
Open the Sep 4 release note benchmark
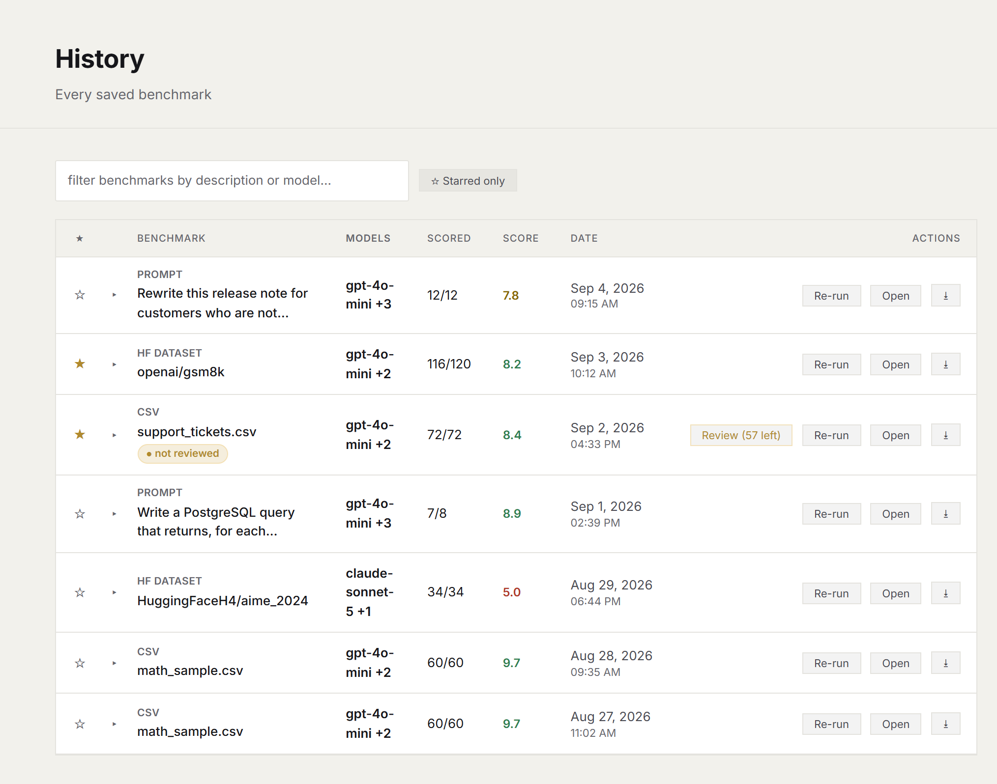click(895, 296)
